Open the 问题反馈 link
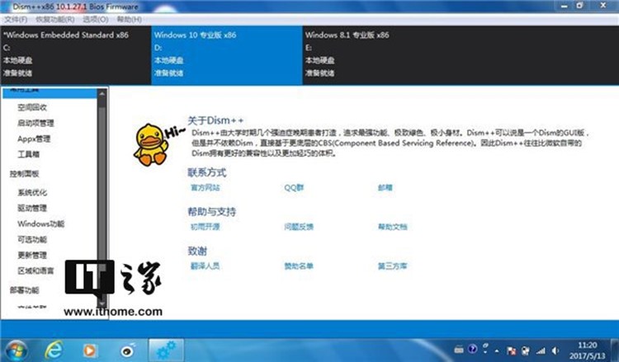Viewport: 619px width, 362px height. coord(299,227)
